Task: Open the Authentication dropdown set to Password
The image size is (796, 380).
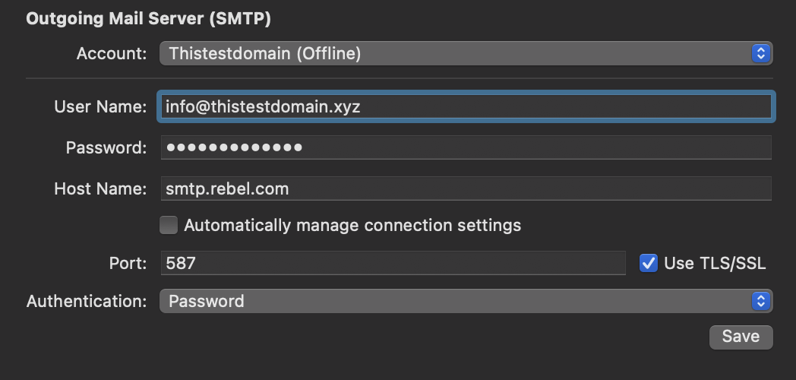Action: tap(466, 301)
